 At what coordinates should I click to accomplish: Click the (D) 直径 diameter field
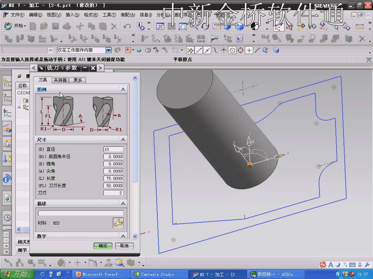coord(114,149)
